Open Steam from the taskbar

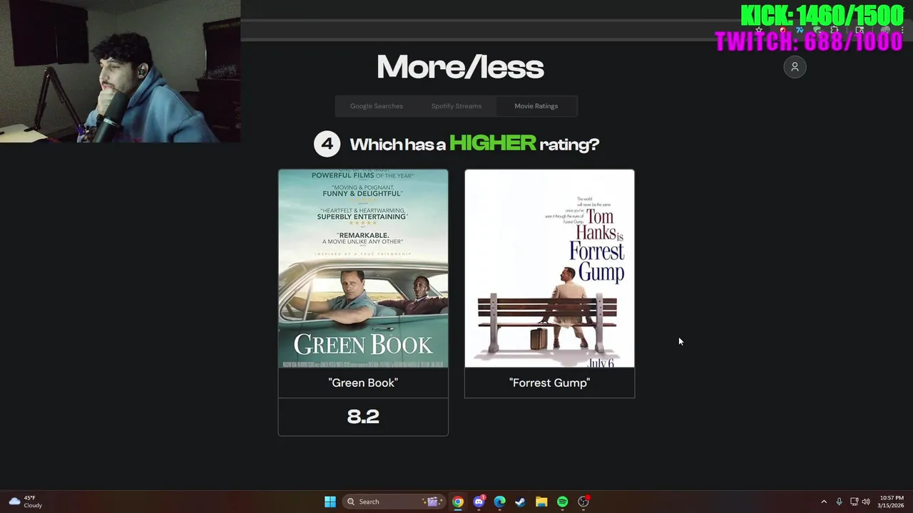pos(521,502)
